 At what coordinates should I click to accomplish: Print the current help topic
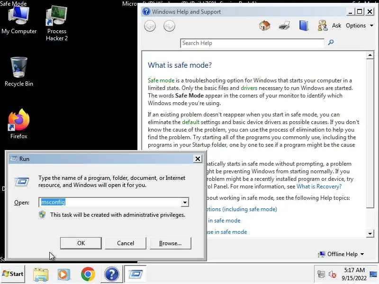point(284,26)
